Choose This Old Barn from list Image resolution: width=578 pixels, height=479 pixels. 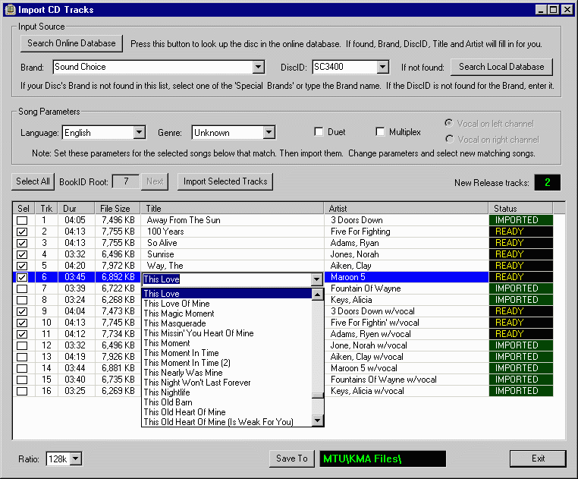(227, 402)
